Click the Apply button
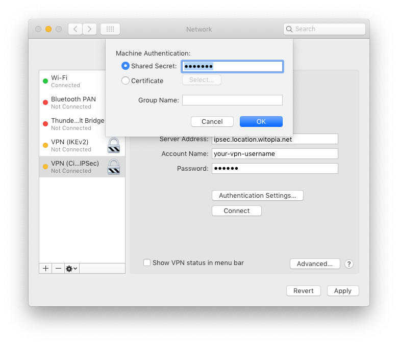 pyautogui.click(x=343, y=290)
